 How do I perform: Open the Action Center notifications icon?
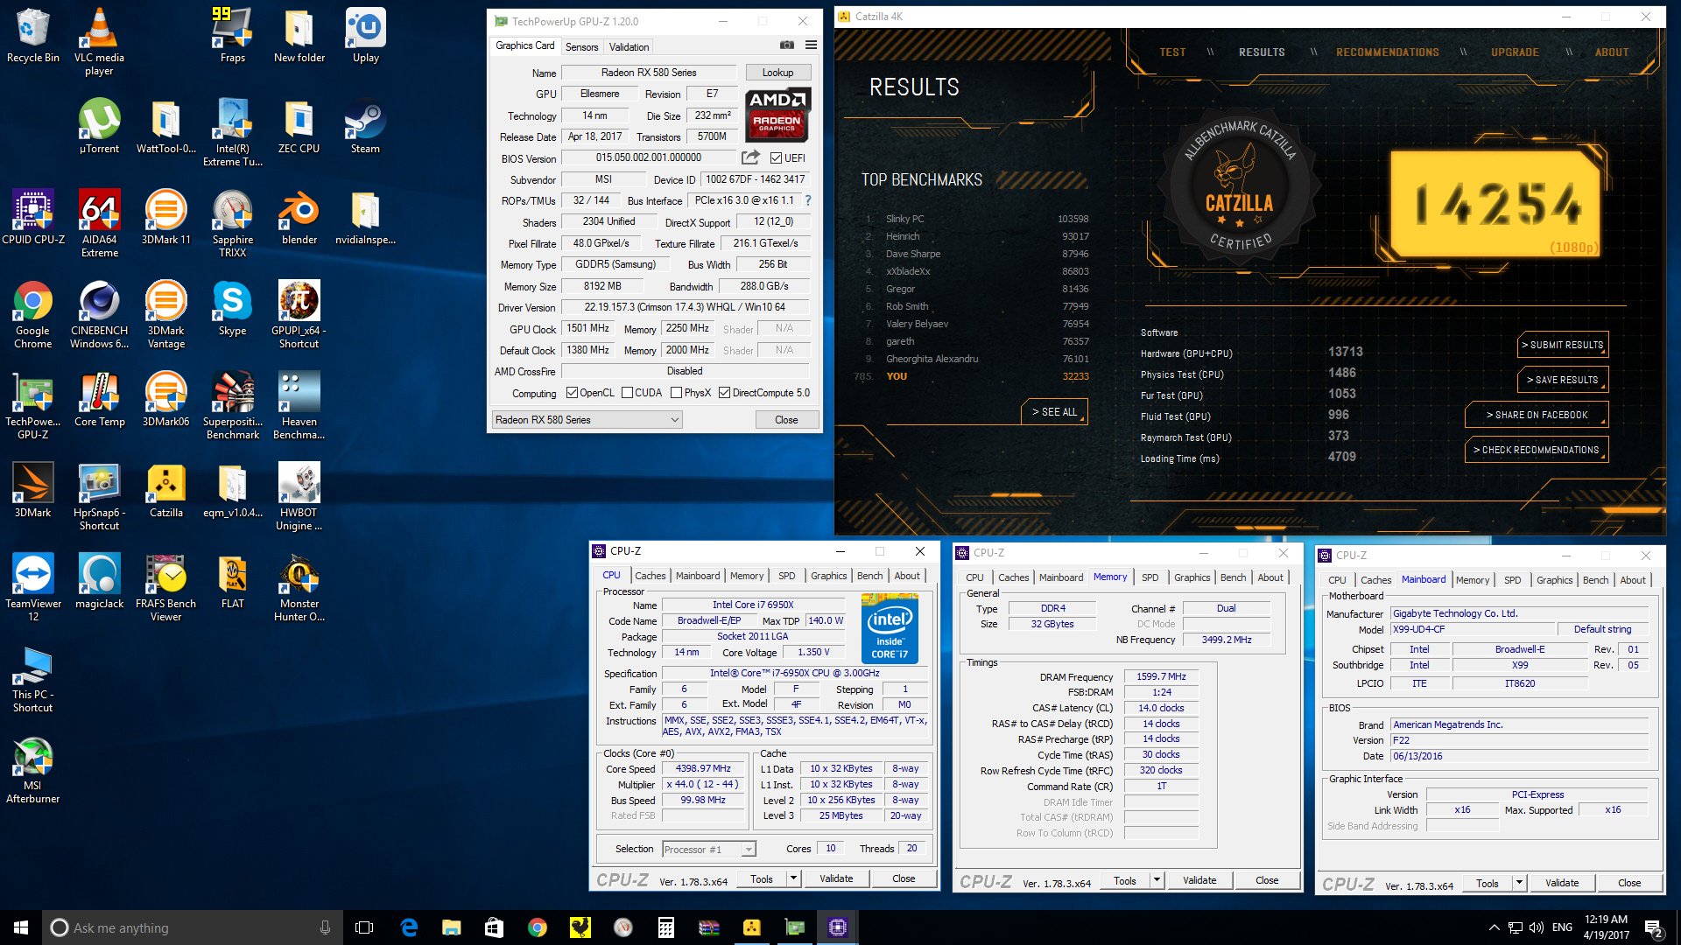pyautogui.click(x=1654, y=927)
